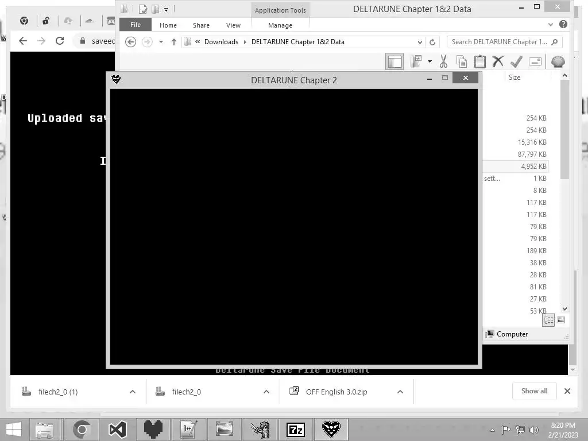
Task: Select the 4,952 KB file row
Action: 516,166
